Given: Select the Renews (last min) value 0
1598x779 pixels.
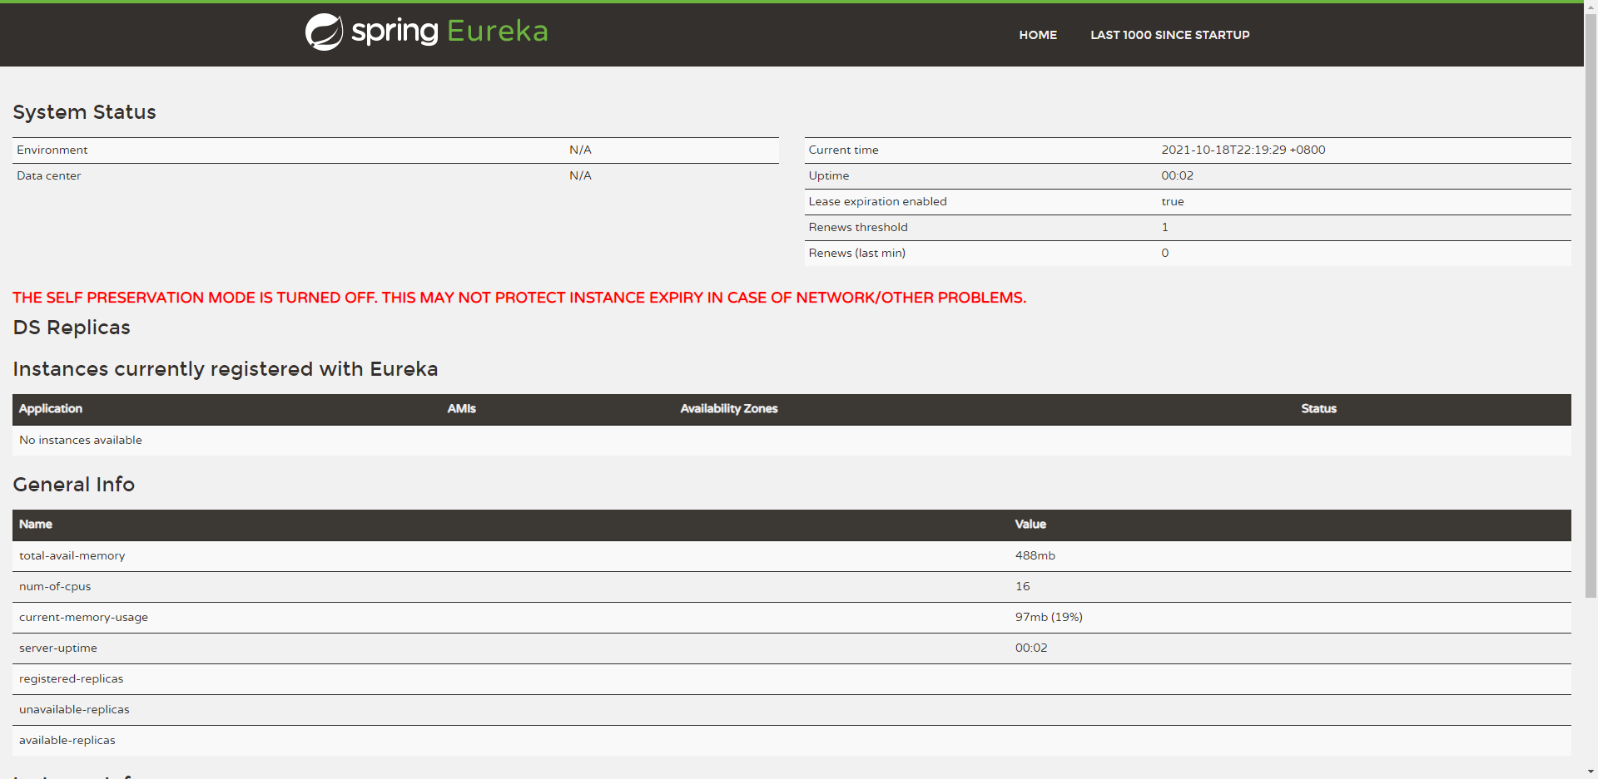Looking at the screenshot, I should pyautogui.click(x=1164, y=253).
